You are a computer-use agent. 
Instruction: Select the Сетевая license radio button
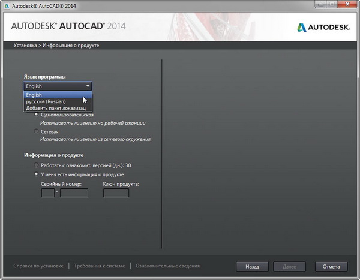click(x=37, y=130)
